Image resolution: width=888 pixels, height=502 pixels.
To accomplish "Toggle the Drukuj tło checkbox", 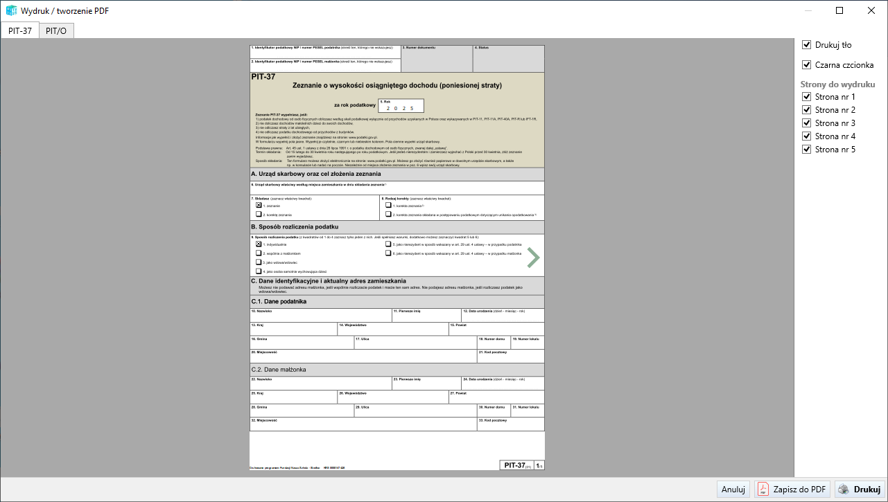I will click(806, 45).
